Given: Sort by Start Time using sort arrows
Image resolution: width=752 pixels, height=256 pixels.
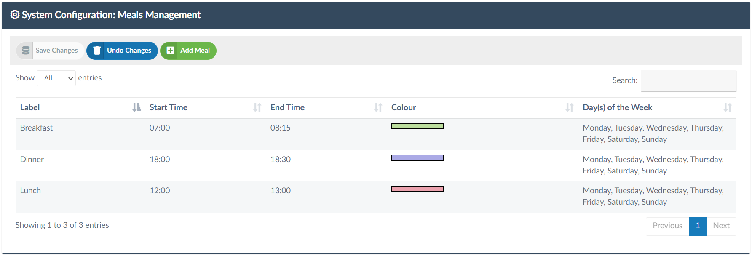Looking at the screenshot, I should pyautogui.click(x=257, y=107).
